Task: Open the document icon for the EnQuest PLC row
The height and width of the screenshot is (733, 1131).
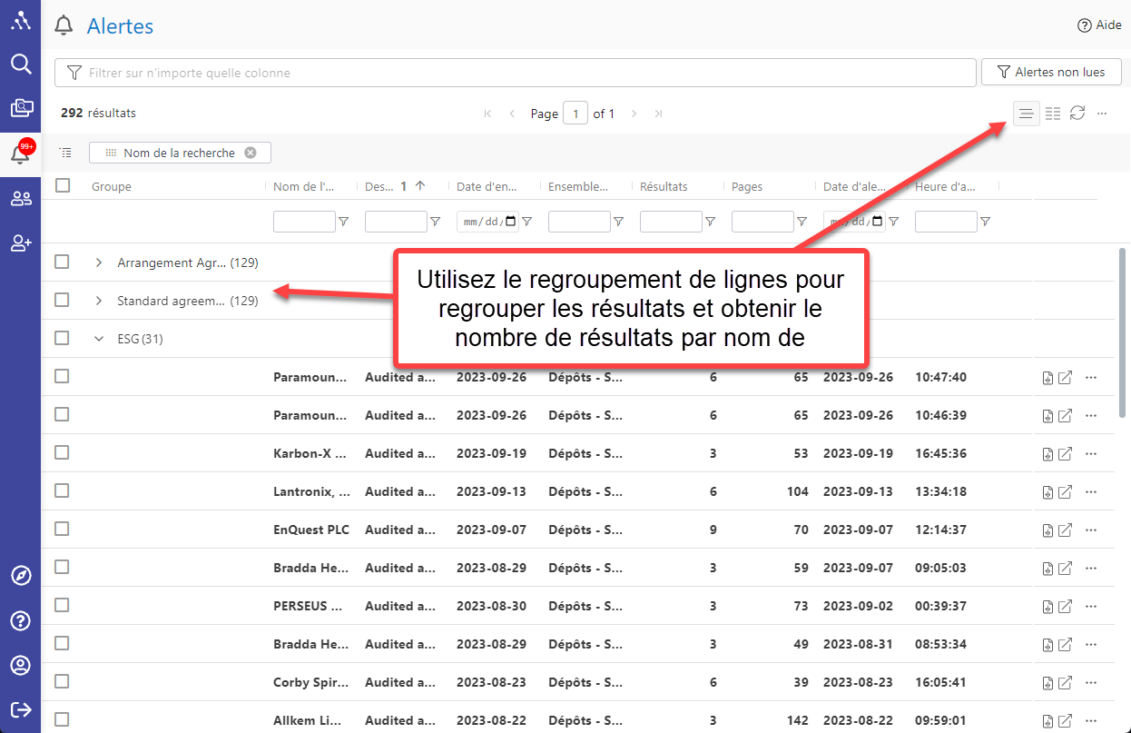Action: point(1047,530)
